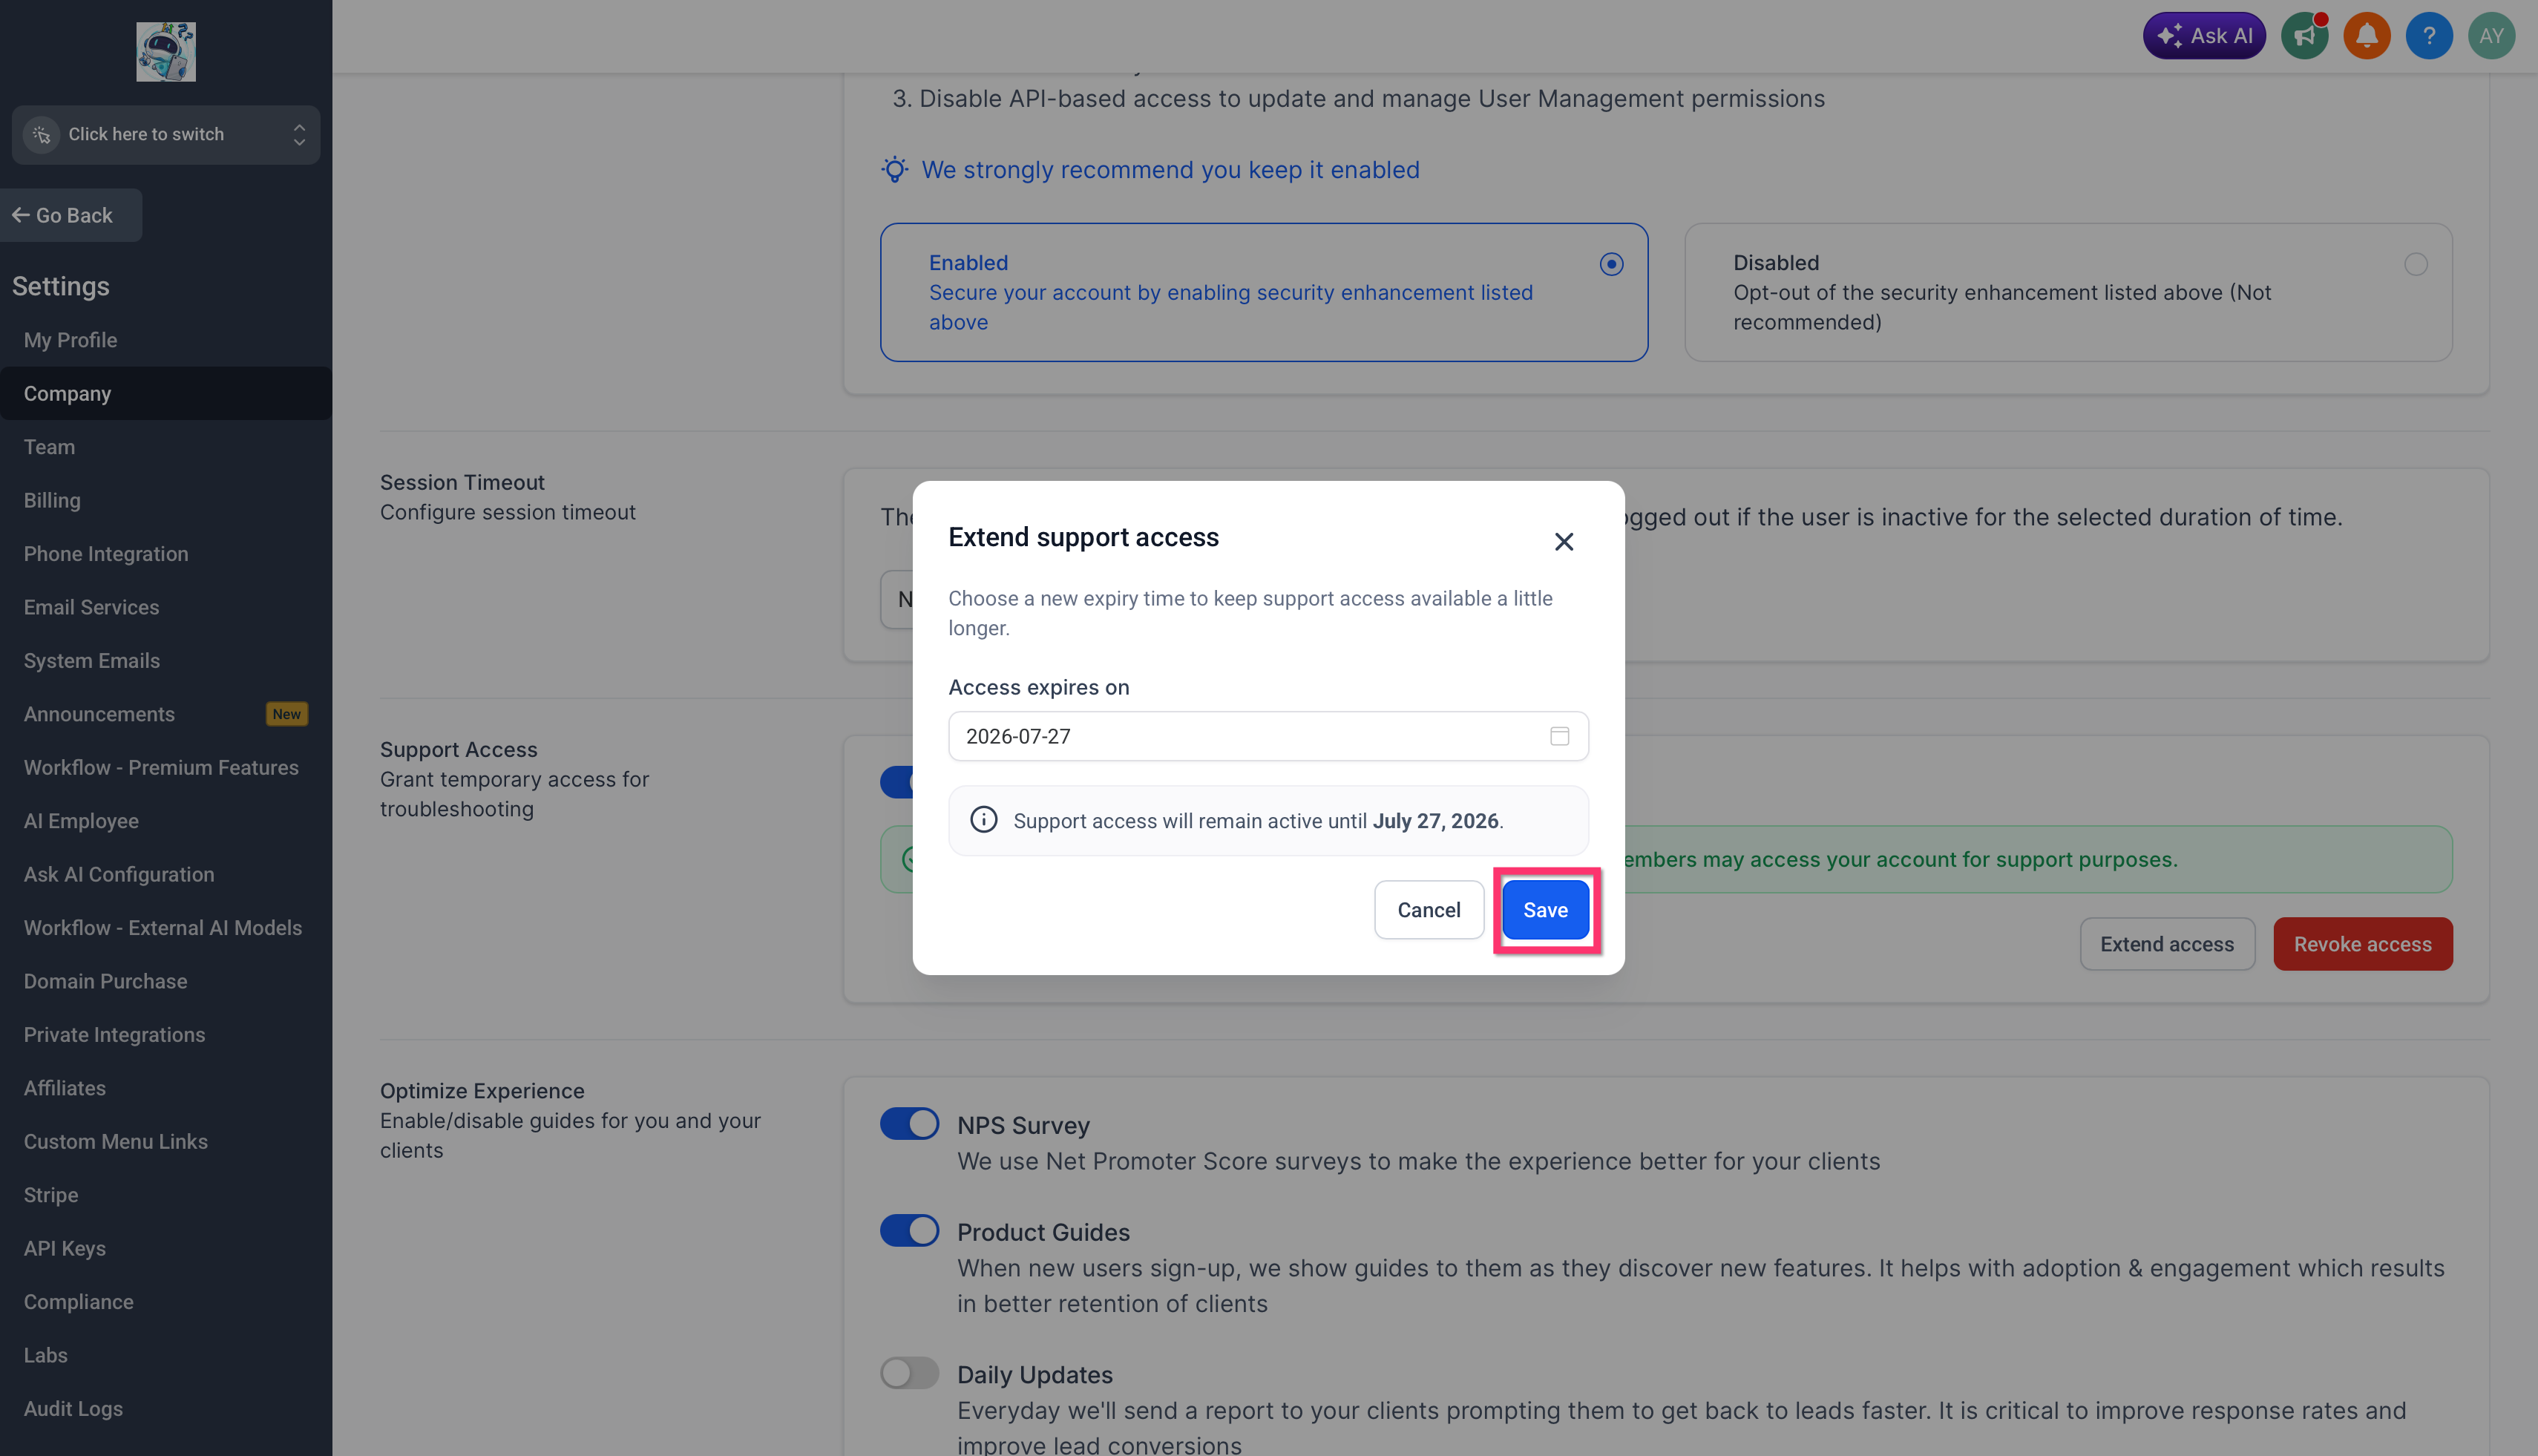
Task: Open the calendar picker in date field
Action: [1559, 736]
